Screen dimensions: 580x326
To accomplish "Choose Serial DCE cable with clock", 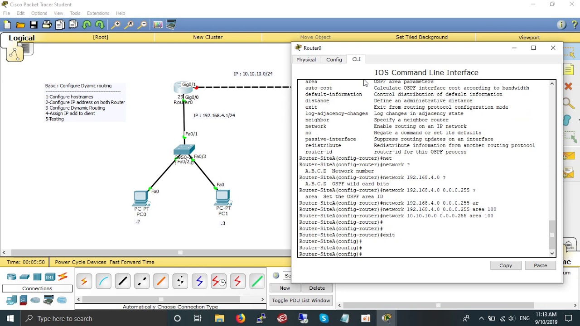I will coord(218,281).
